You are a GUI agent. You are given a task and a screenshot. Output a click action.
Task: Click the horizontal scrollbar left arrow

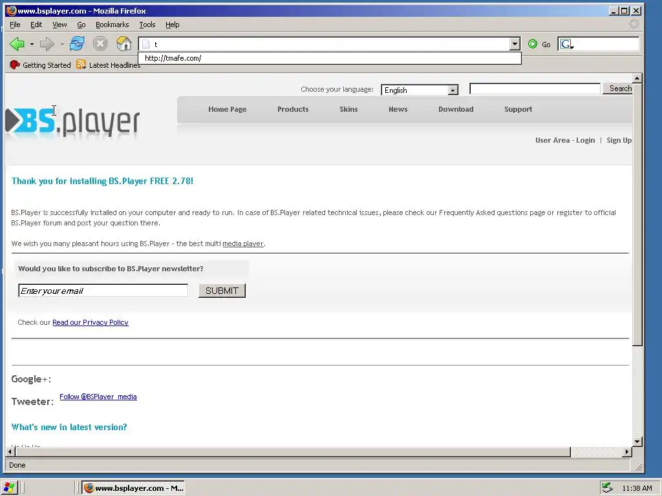point(10,451)
